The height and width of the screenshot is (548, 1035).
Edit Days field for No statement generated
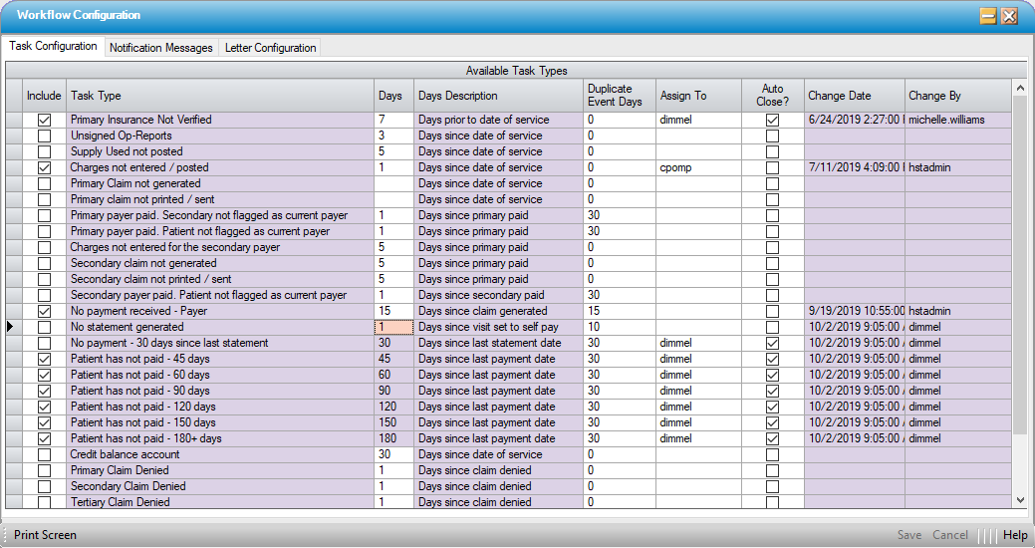tap(393, 327)
